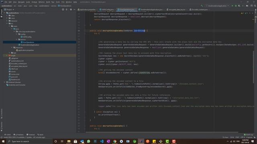The image size is (257, 144).
Task: Open Project panel settings gear
Action: pyautogui.click(x=71, y=10)
